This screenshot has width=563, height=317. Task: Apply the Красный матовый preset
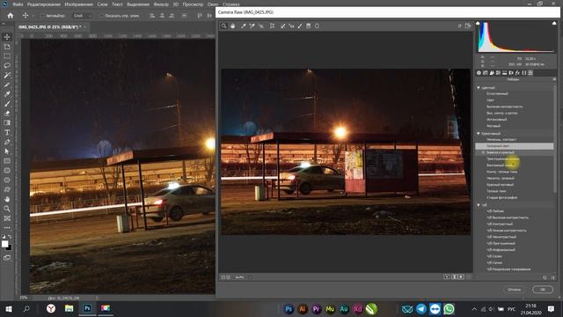(500, 185)
